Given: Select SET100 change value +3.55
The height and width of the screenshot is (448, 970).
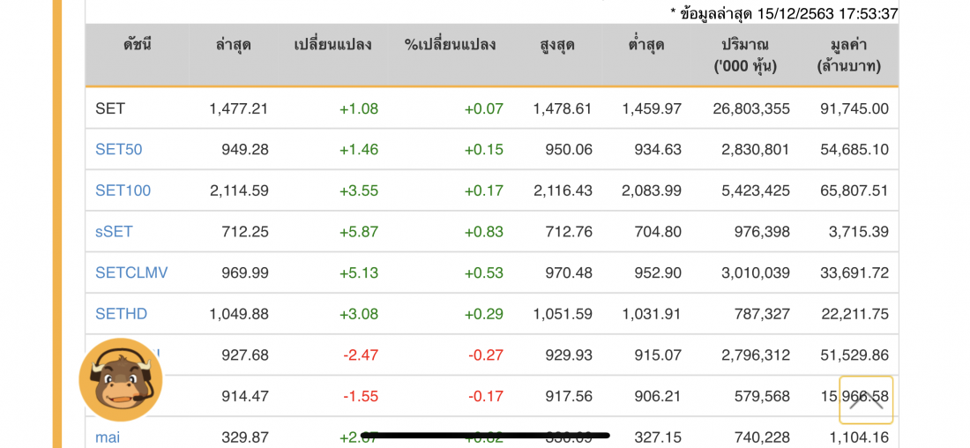Looking at the screenshot, I should tap(359, 190).
